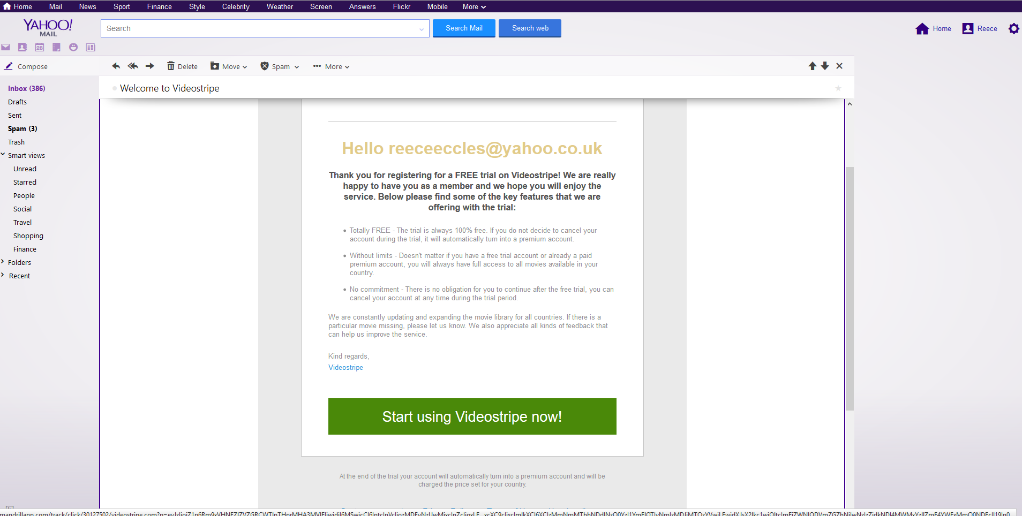Select the Starred smart view

point(25,182)
